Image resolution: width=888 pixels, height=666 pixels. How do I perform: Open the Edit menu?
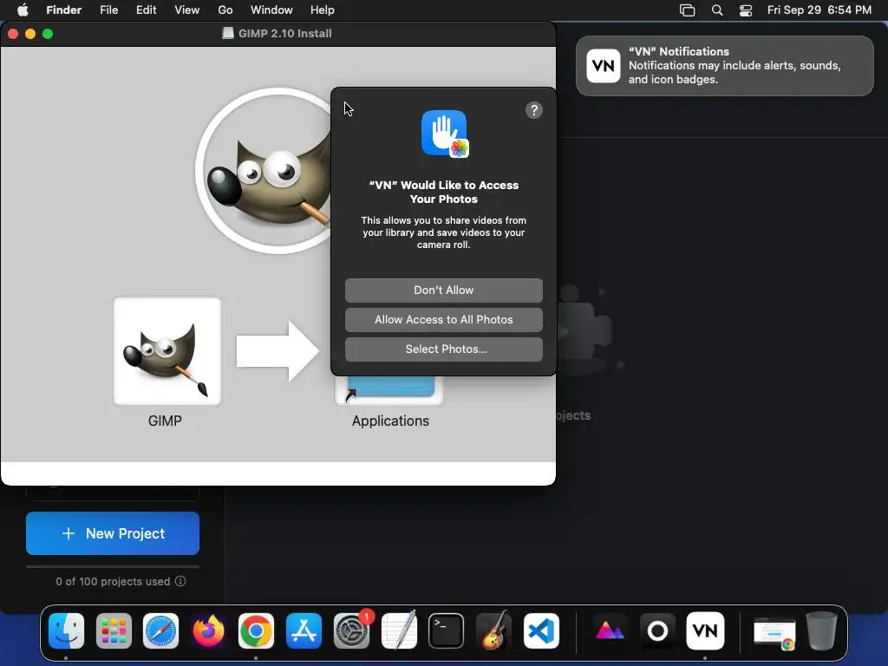(146, 10)
